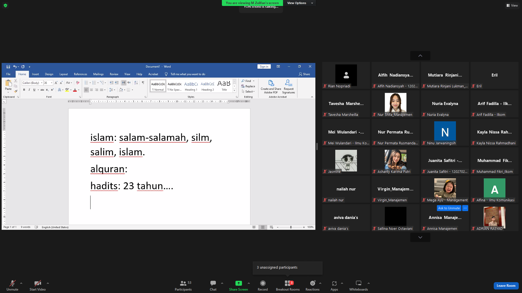Click the red font color swatch
The height and width of the screenshot is (293, 522).
75,90
